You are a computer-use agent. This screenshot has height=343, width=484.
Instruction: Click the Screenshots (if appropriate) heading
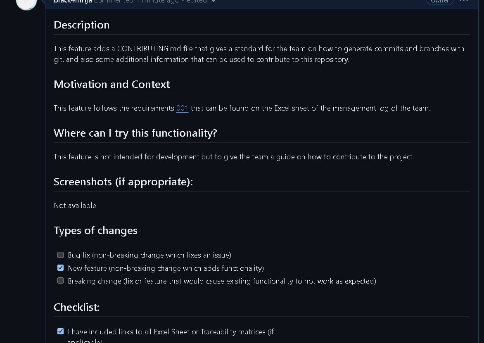[123, 182]
